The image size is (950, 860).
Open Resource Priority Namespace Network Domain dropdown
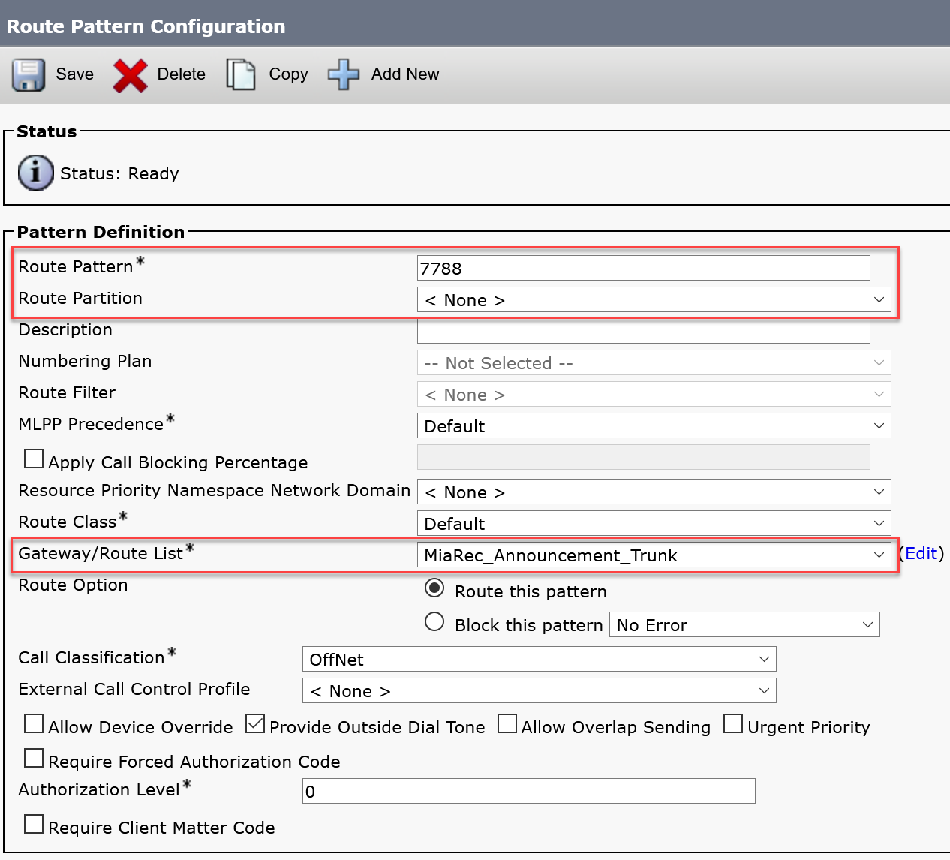click(x=654, y=492)
